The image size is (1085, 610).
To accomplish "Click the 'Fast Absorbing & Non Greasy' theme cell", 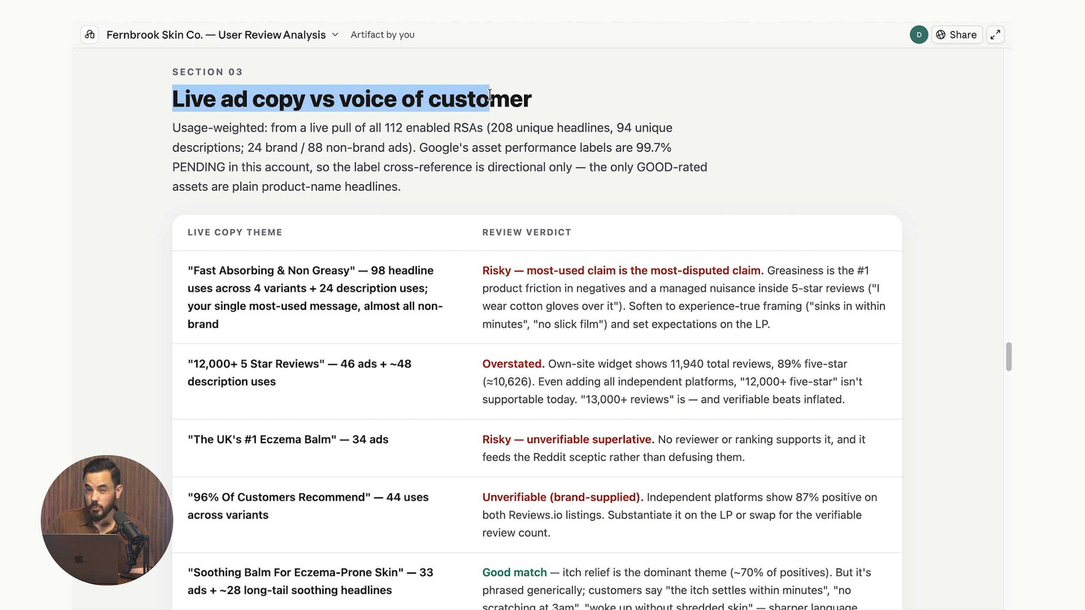I will coord(316,297).
